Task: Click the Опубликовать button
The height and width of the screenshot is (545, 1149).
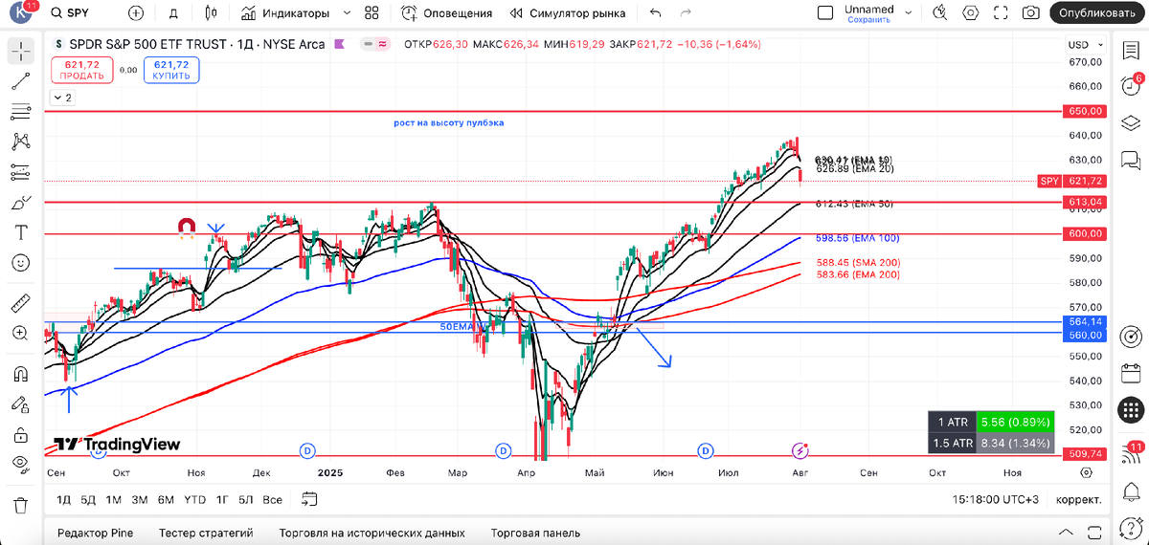Action: pyautogui.click(x=1097, y=13)
